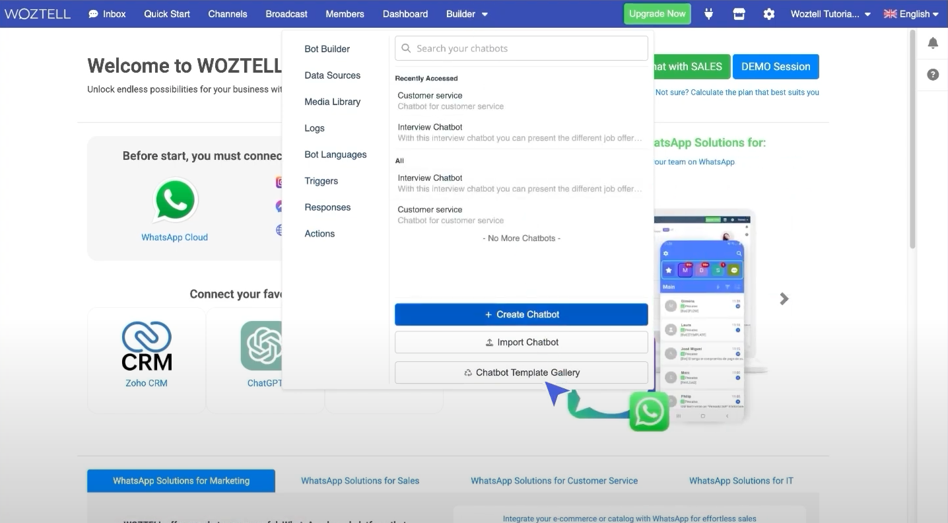Open Members page

pyautogui.click(x=345, y=14)
